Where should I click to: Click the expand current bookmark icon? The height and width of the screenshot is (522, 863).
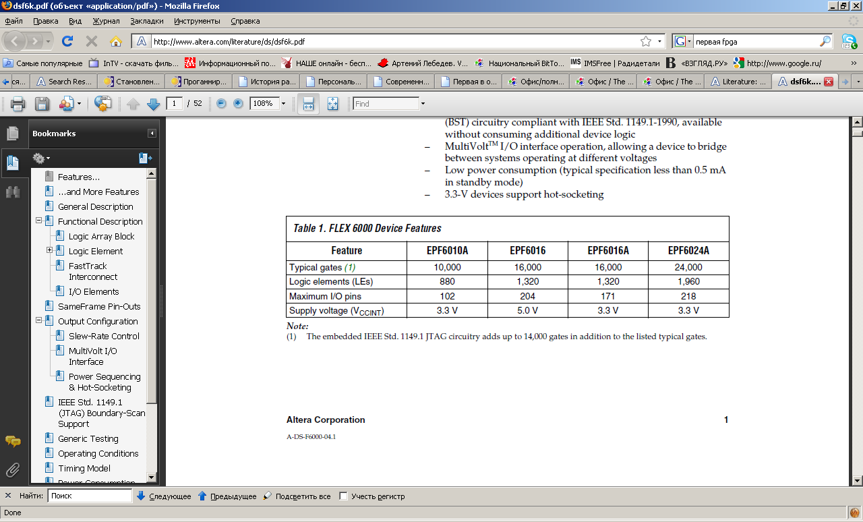[145, 158]
